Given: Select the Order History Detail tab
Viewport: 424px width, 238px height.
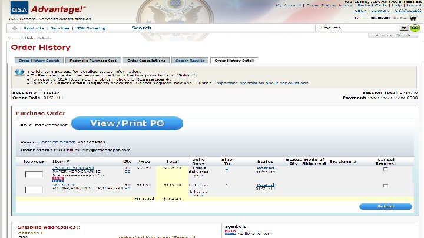Looking at the screenshot, I should [x=234, y=61].
